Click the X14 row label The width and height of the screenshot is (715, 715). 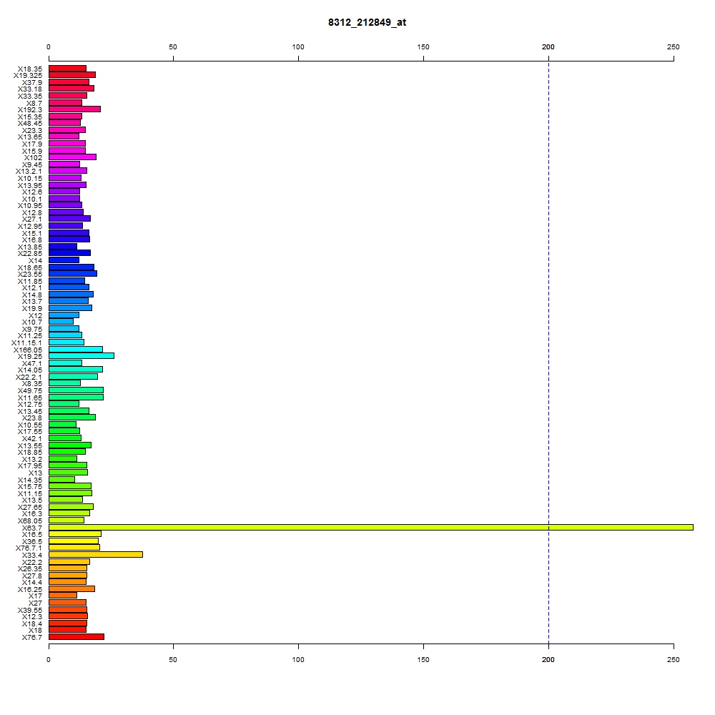pyautogui.click(x=35, y=261)
